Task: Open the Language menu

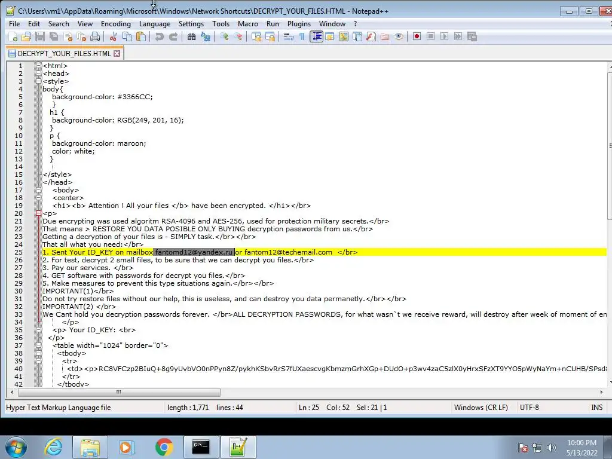Action: [155, 24]
